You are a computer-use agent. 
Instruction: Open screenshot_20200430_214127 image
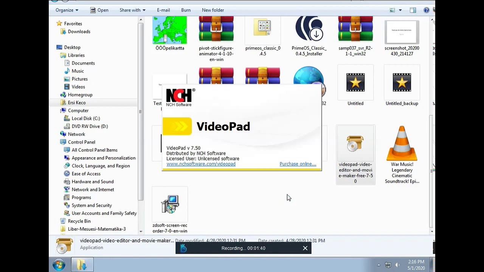click(402, 38)
